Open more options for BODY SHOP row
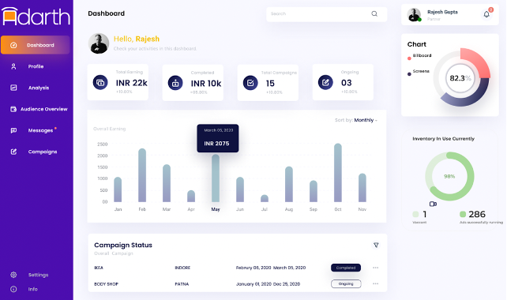The height and width of the screenshot is (300, 507). 375,284
